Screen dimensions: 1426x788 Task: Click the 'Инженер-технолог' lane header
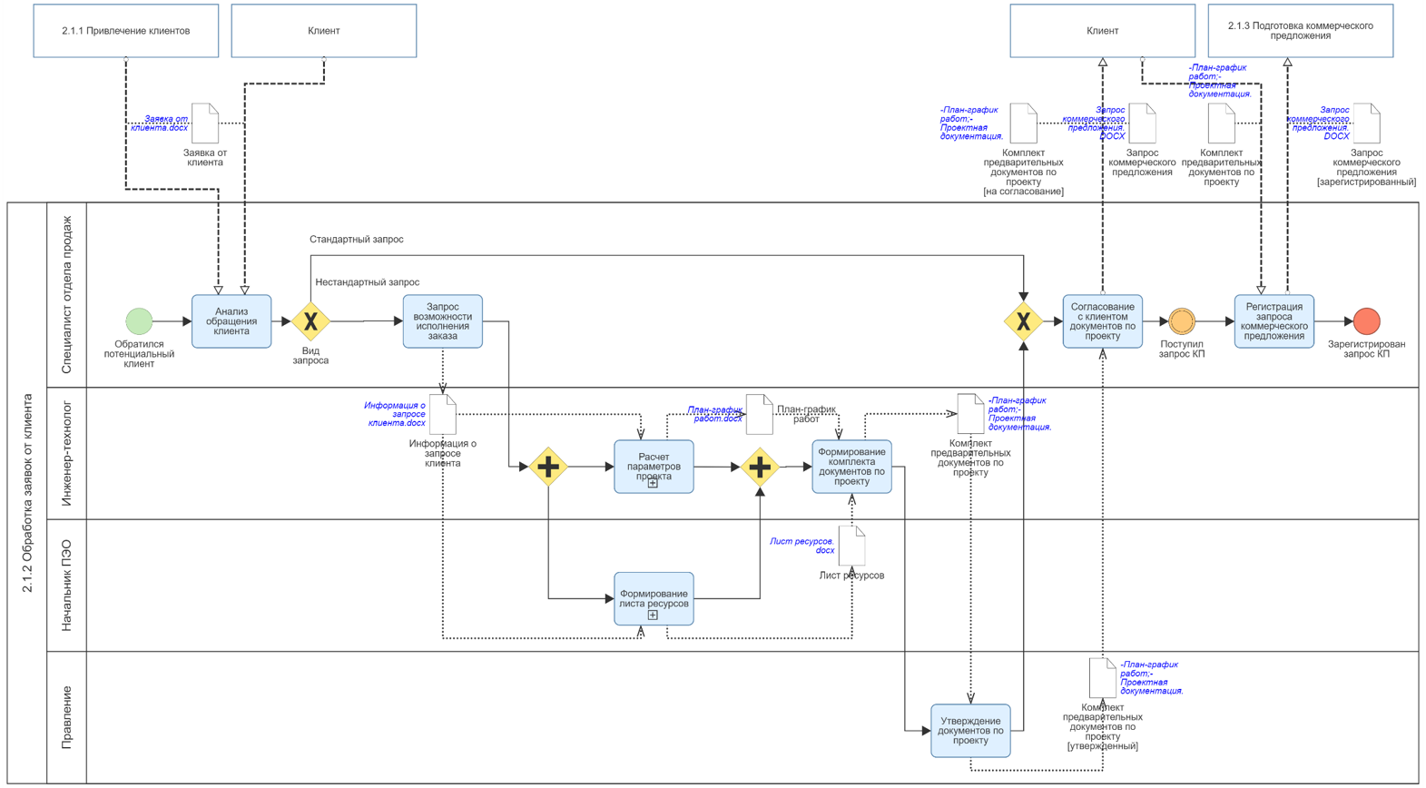coord(66,453)
